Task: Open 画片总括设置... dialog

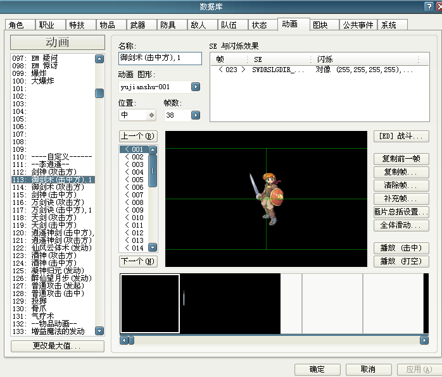Action: click(x=401, y=212)
